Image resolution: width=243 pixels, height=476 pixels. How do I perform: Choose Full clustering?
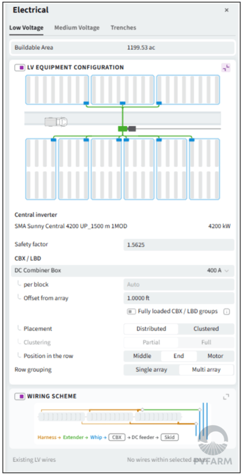click(206, 342)
